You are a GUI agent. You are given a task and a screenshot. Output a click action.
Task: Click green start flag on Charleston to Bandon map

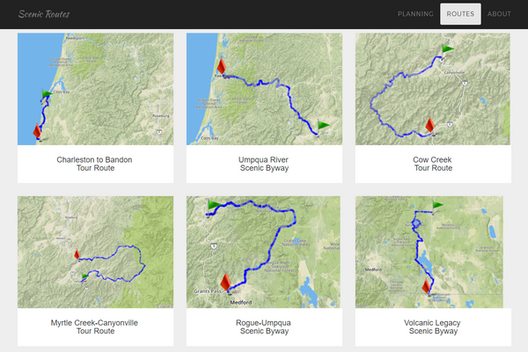pos(48,93)
